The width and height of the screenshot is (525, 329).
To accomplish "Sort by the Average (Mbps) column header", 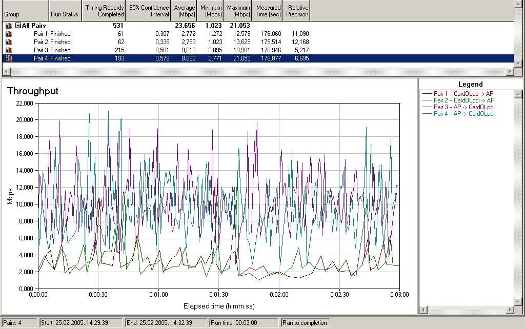I will (x=184, y=11).
